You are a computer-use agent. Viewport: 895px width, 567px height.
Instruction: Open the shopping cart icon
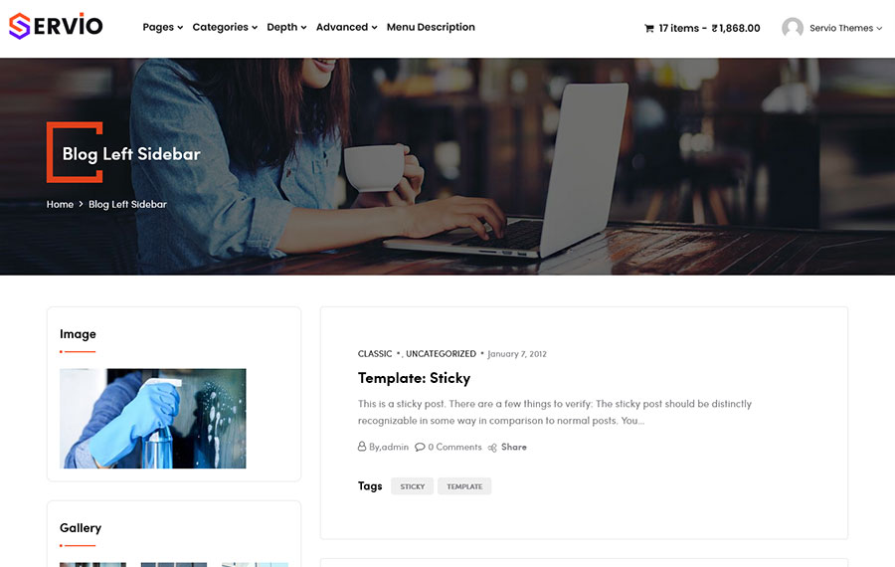pos(649,29)
